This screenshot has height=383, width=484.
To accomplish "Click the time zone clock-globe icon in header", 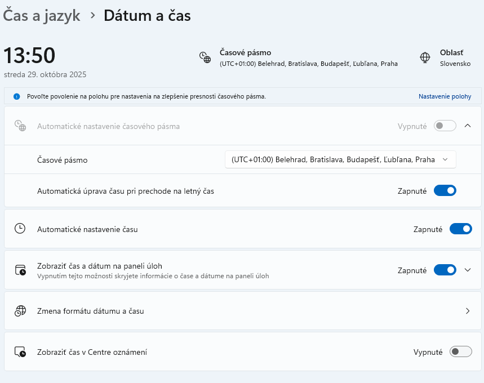I will tap(205, 57).
